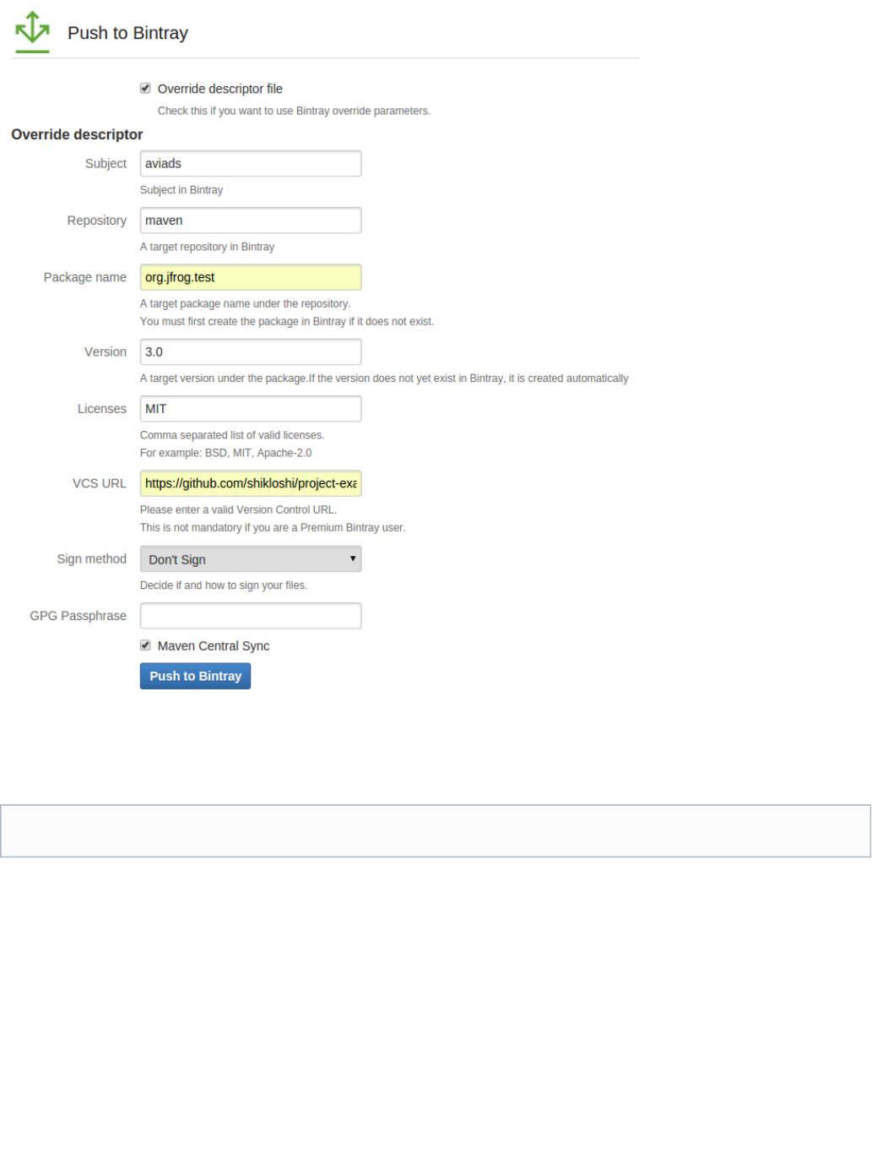Click the Package name field label
Screen dimensions: 872x1176
click(85, 277)
